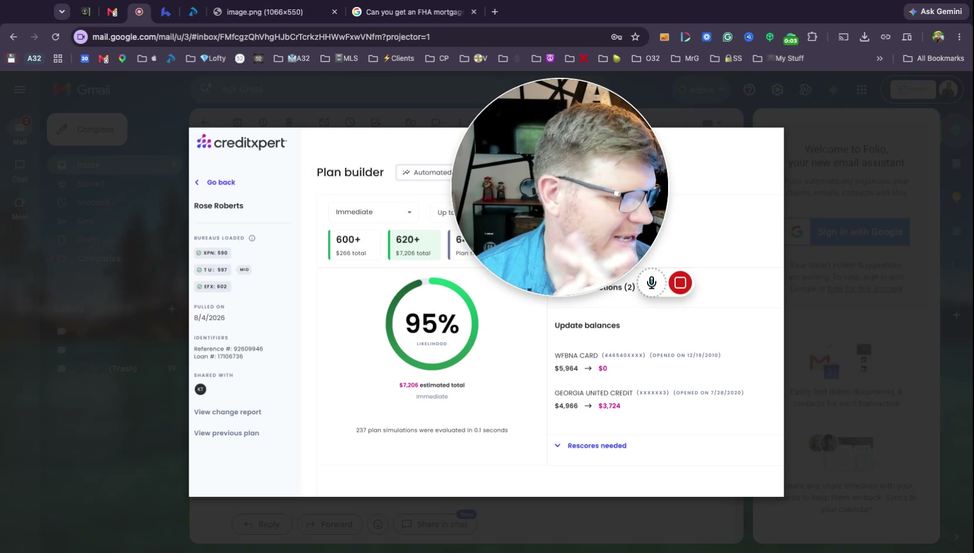This screenshot has height=553, width=974.
Task: Expand the Rescores needed section
Action: [591, 446]
